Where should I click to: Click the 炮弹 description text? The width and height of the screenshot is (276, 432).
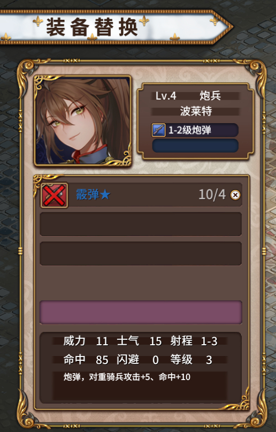click(x=127, y=377)
